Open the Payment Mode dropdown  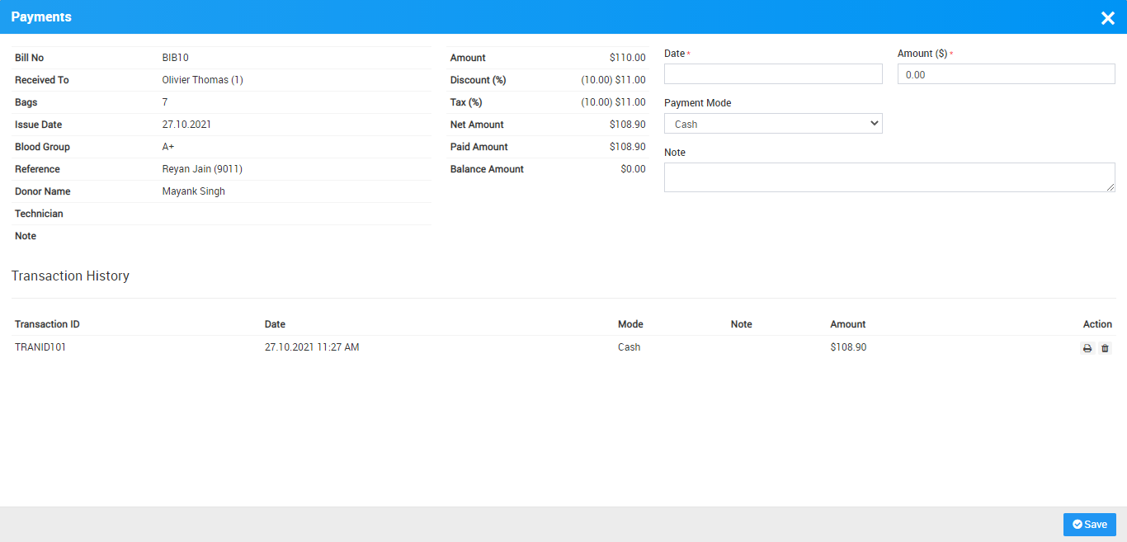point(773,124)
